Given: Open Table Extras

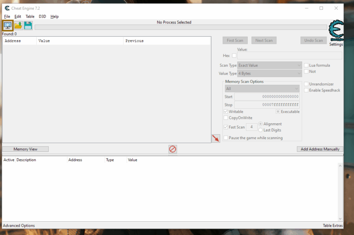Looking at the screenshot, I should tap(333, 226).
